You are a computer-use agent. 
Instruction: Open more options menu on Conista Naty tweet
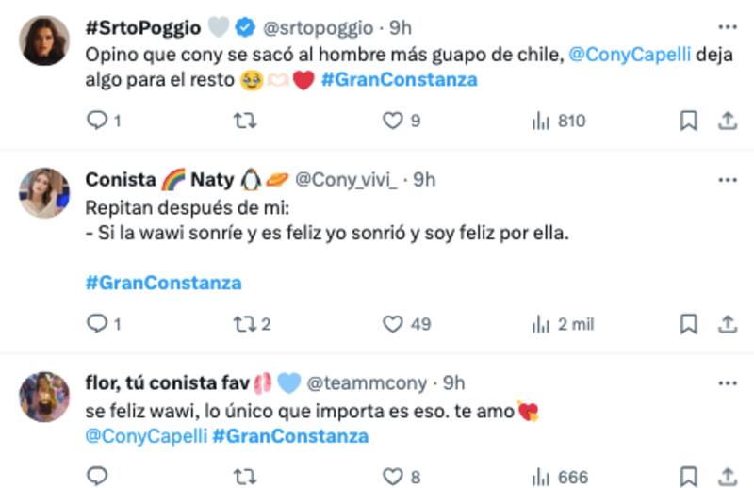727,179
